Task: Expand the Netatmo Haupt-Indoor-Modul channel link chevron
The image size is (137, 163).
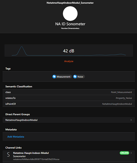Action: click(x=131, y=153)
